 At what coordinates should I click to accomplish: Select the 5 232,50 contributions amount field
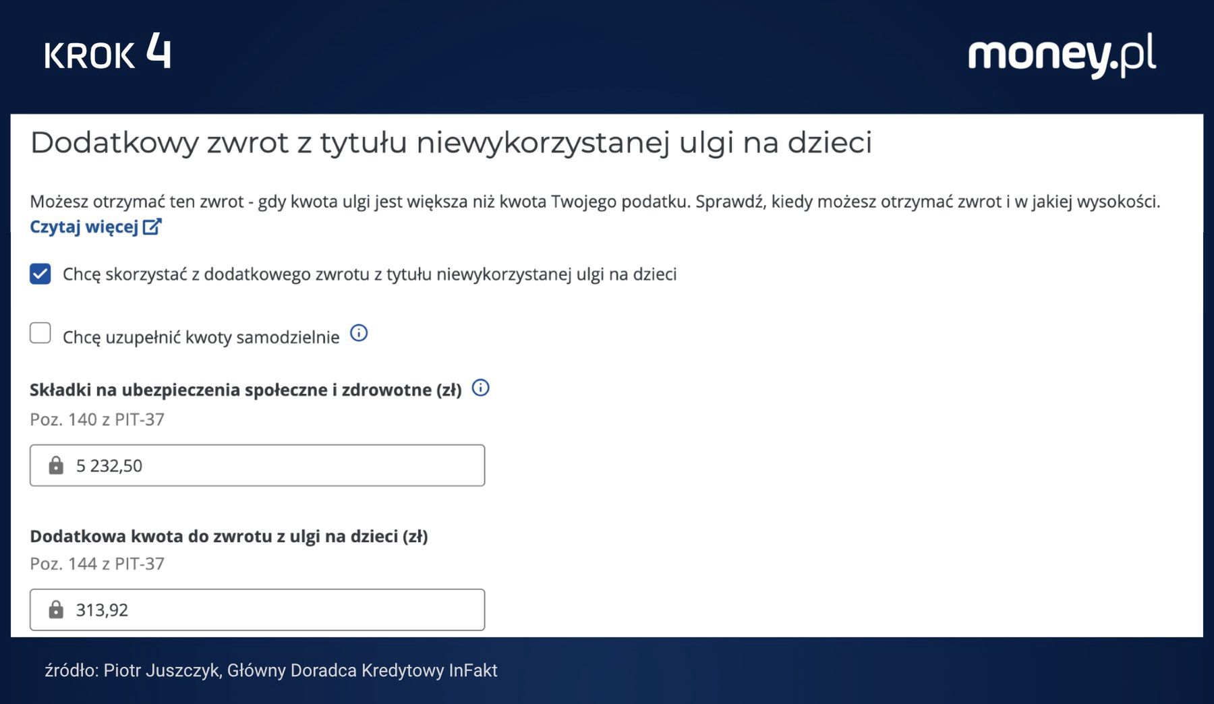[x=256, y=465]
